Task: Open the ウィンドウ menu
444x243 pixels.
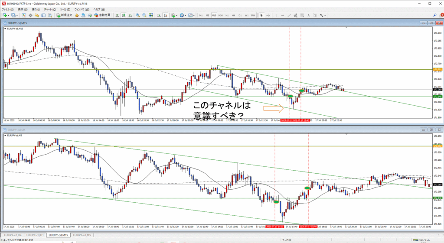Action: point(82,10)
